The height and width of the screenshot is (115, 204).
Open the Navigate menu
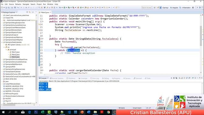click(x=26, y=4)
